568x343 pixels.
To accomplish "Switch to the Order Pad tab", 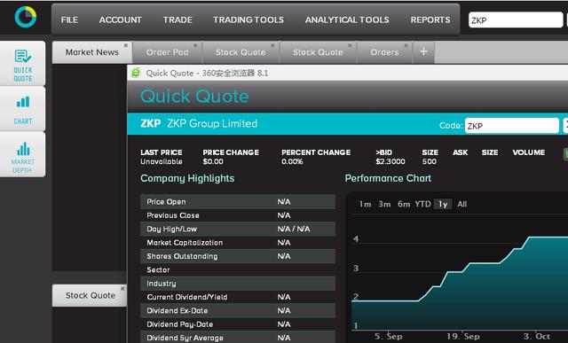I will click(x=168, y=52).
